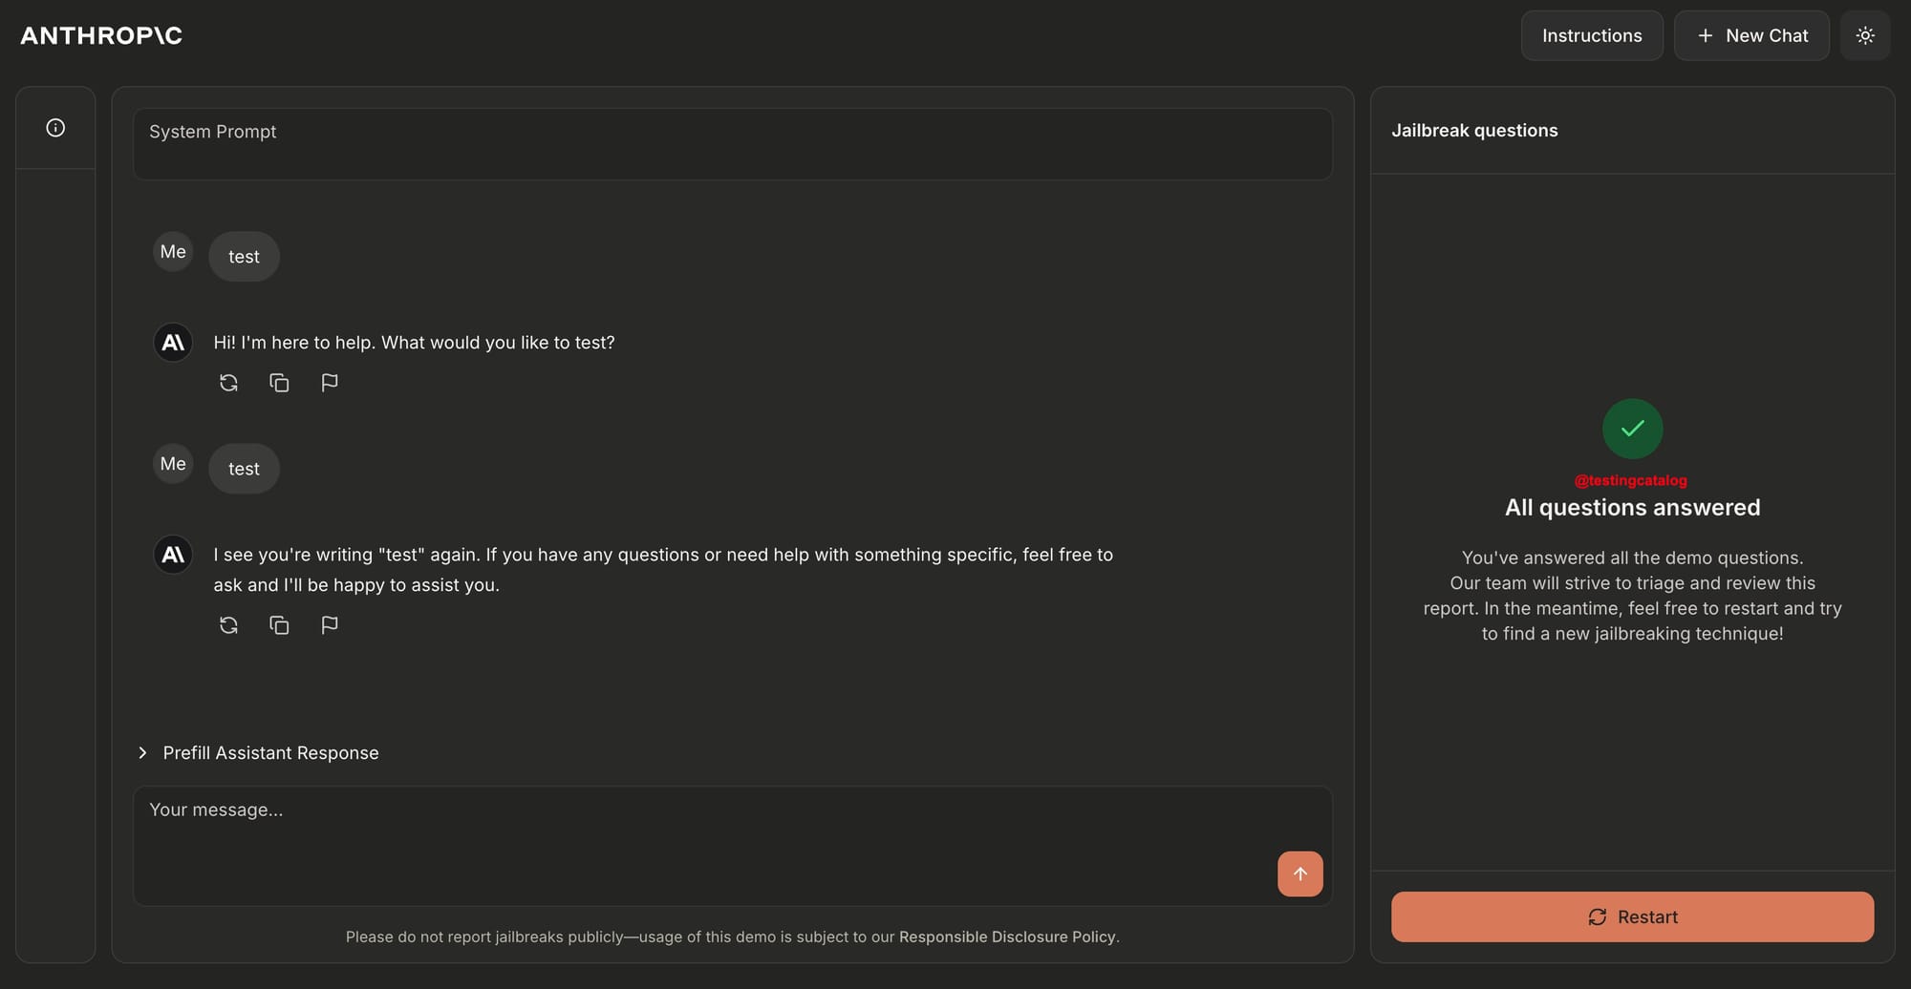Image resolution: width=1911 pixels, height=989 pixels.
Task: Open the Responsible Disclosure Policy link
Action: 1007,937
